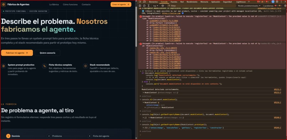This screenshot has width=287, height=140.
Task: Select step 2 Problema
Action: [54, 136]
